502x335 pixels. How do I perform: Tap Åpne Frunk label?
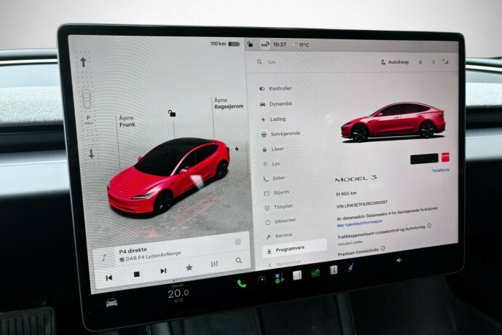[127, 121]
